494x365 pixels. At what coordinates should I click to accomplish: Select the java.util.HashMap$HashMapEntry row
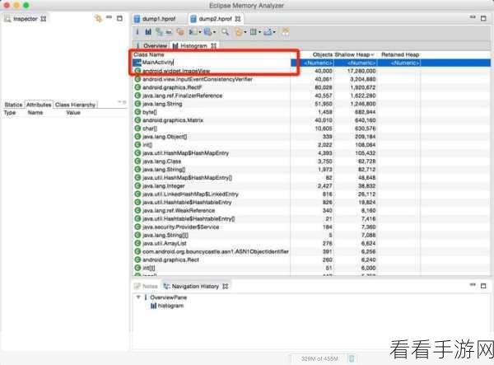pos(311,153)
